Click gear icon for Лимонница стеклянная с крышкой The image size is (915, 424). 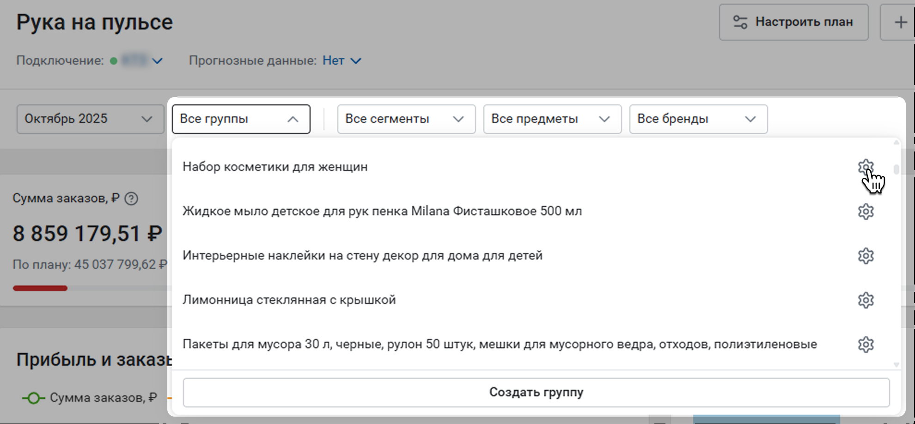[866, 300]
